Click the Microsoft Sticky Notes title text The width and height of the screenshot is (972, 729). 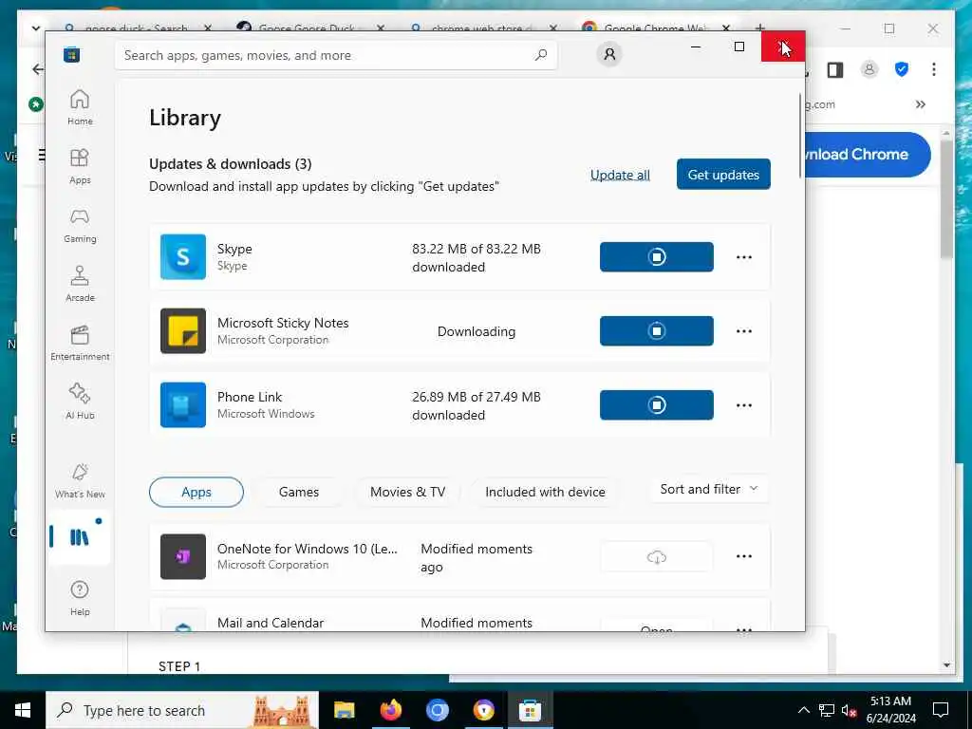click(283, 323)
